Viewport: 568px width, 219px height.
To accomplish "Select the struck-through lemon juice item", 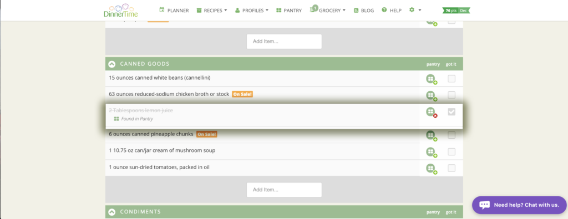I will point(141,111).
